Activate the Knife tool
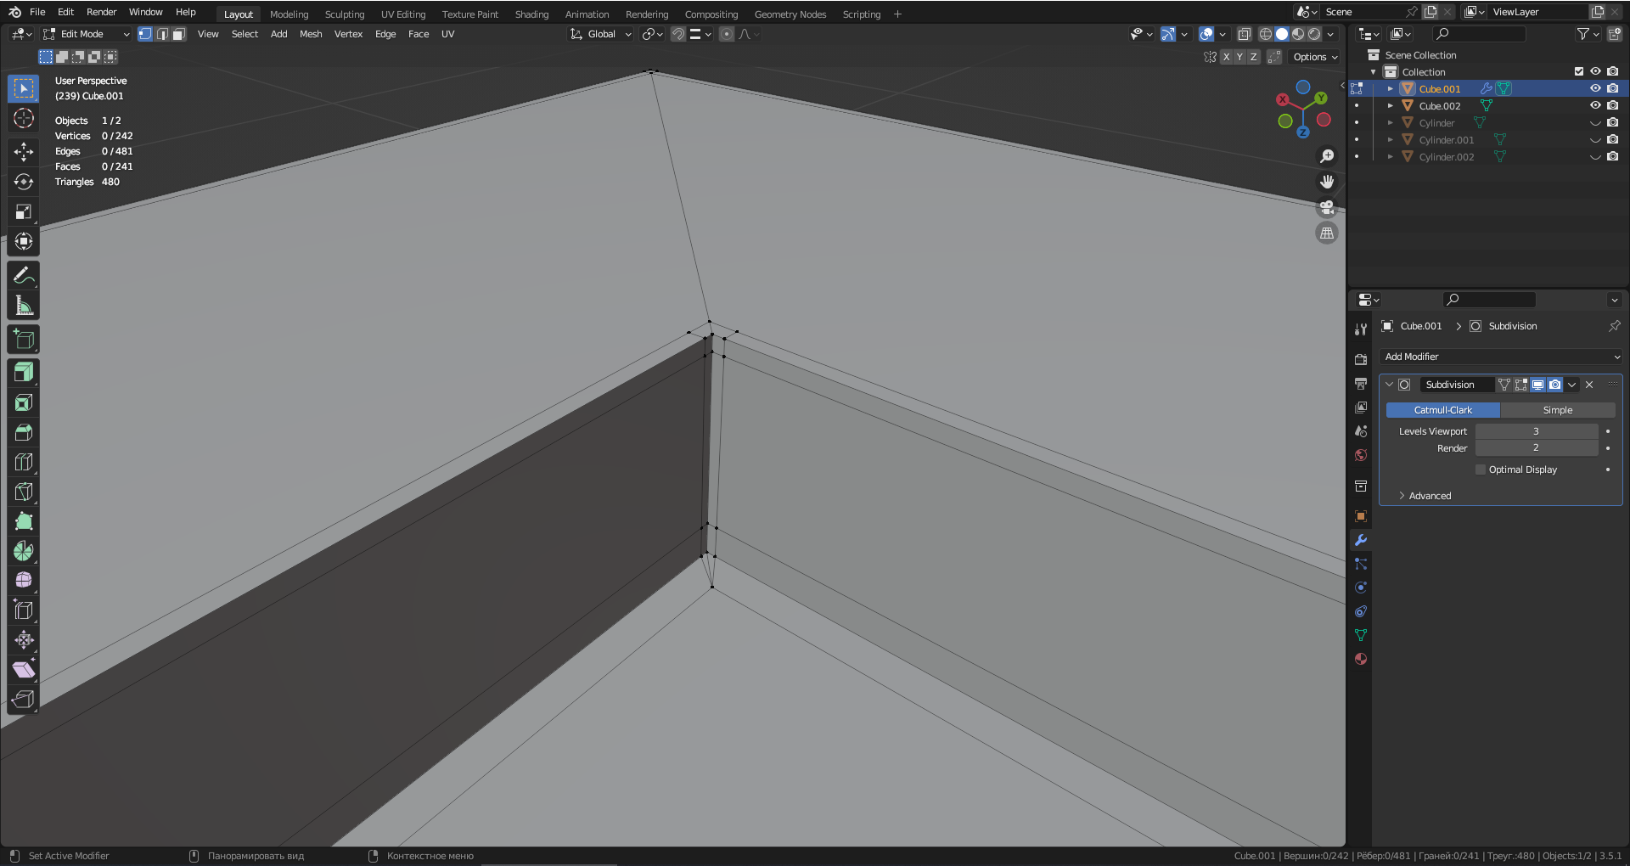Viewport: 1630px width, 866px height. (x=24, y=492)
